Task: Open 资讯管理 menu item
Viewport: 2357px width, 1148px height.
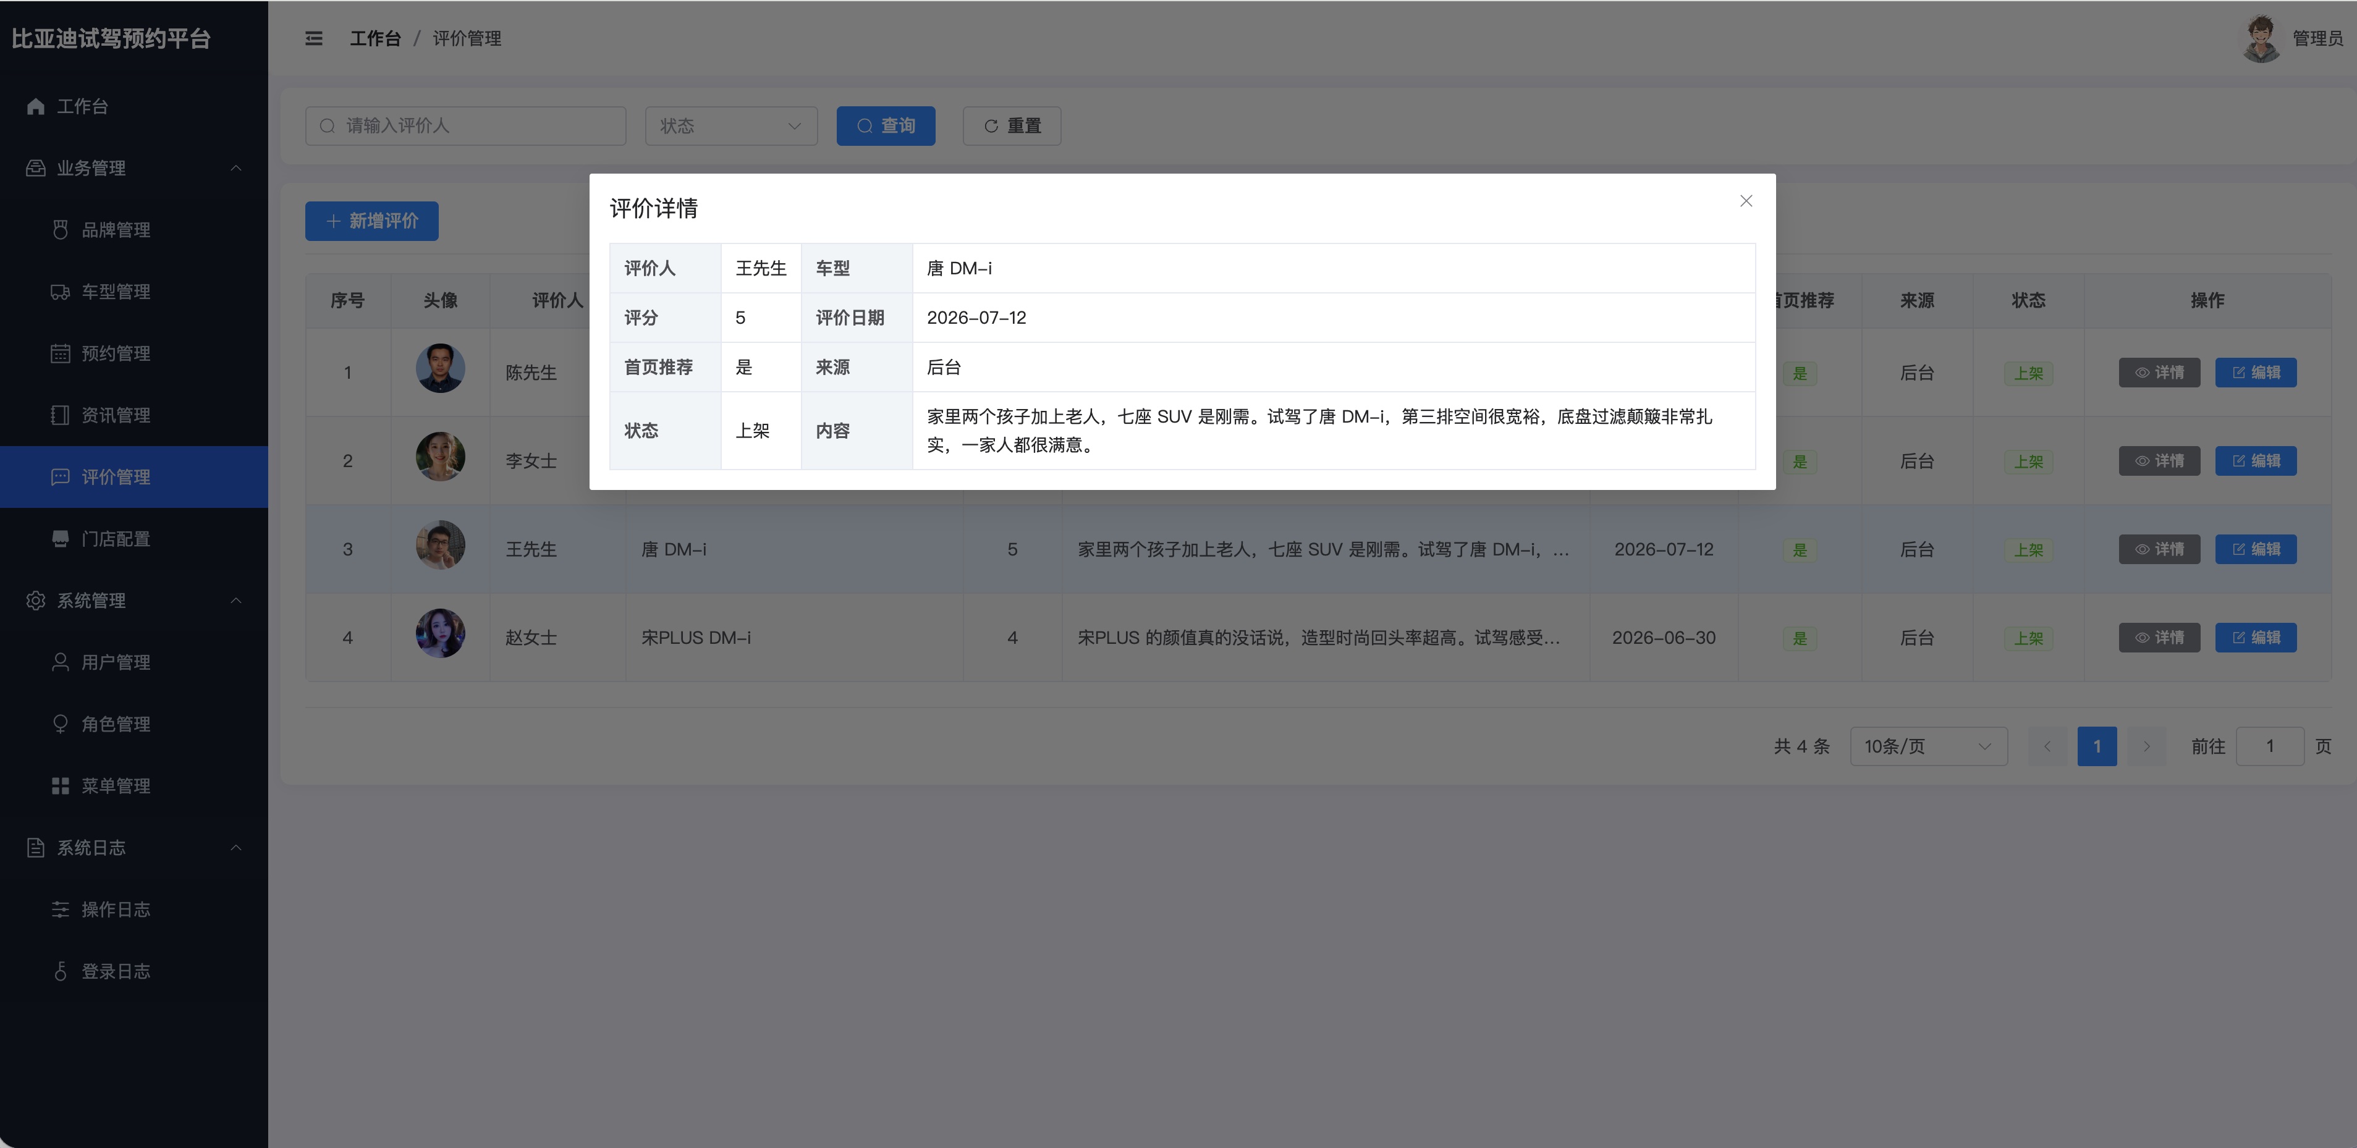Action: (133, 415)
